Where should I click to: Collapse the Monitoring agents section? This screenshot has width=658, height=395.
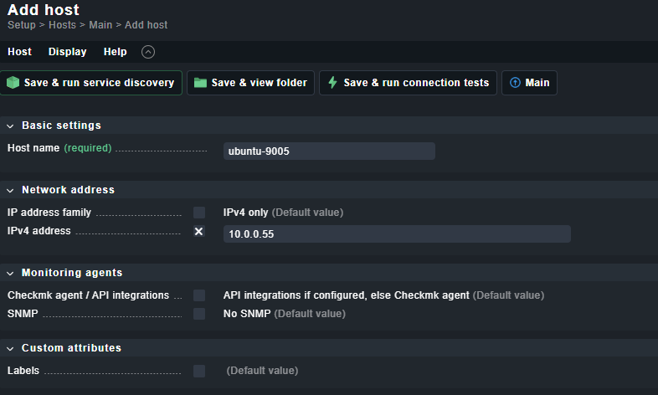coord(11,273)
